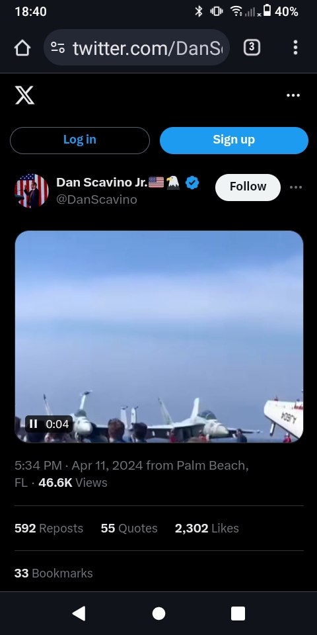The image size is (317, 635).
Task: Open the X page more options menu
Action: pos(293,95)
